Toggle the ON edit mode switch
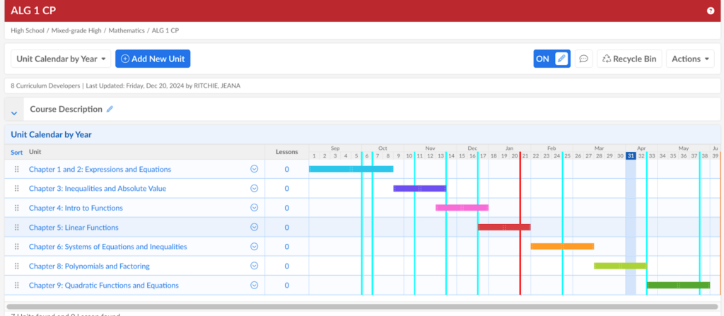 (x=551, y=59)
